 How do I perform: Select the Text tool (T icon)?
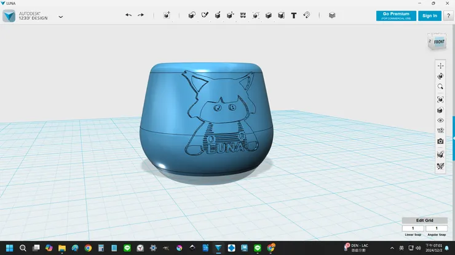click(x=294, y=15)
